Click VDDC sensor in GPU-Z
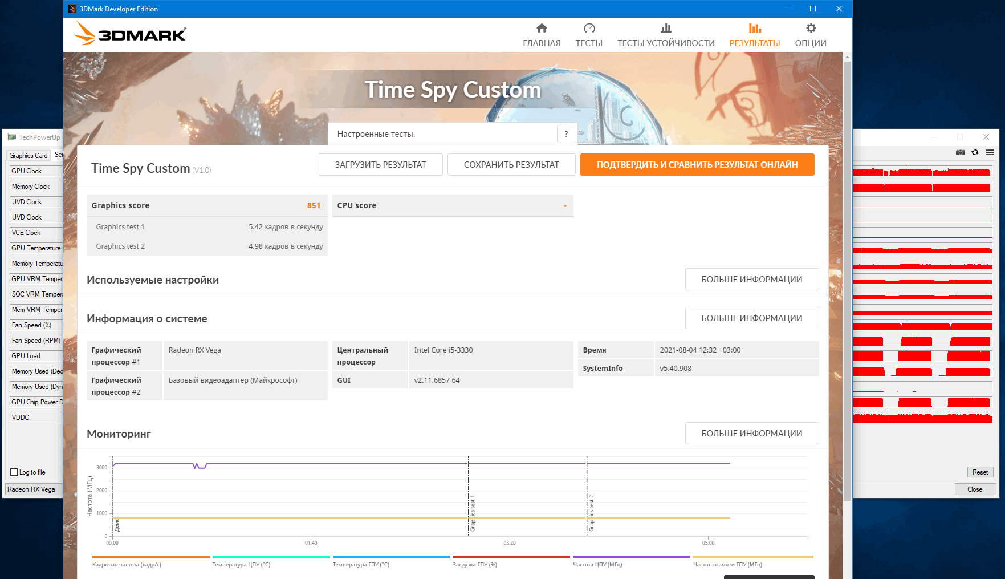 36,418
